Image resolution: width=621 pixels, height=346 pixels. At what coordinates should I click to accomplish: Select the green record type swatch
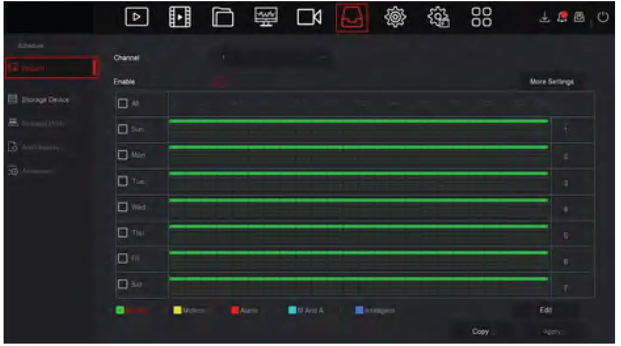click(120, 310)
